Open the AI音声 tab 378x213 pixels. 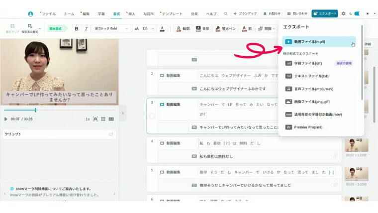coord(148,14)
